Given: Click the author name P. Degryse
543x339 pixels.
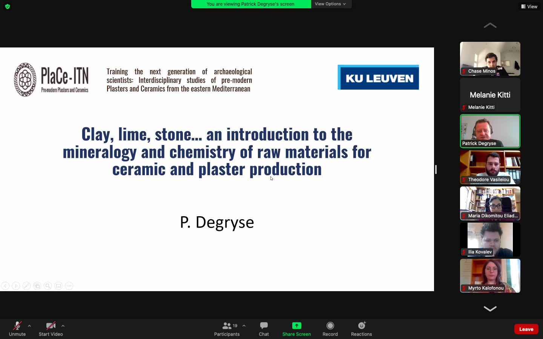Looking at the screenshot, I should tap(217, 222).
